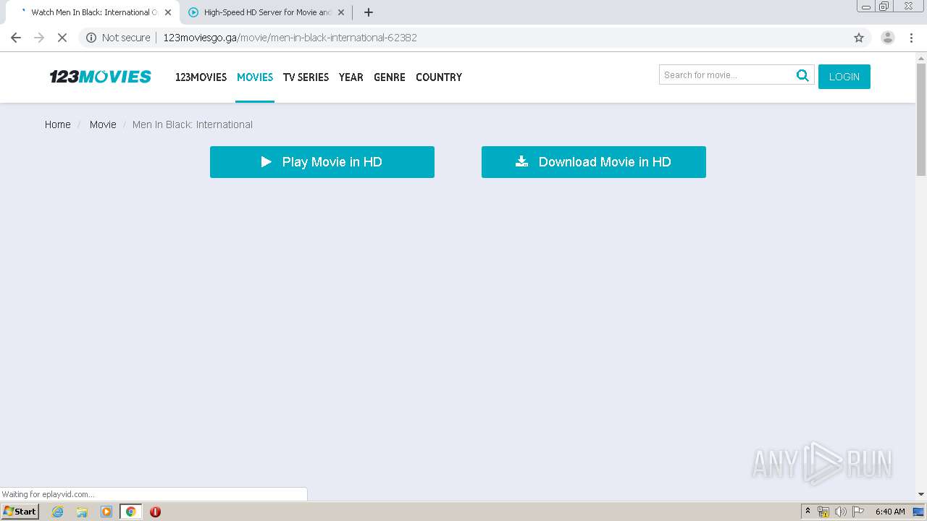Click the search magnifier icon
The image size is (927, 521).
[802, 75]
